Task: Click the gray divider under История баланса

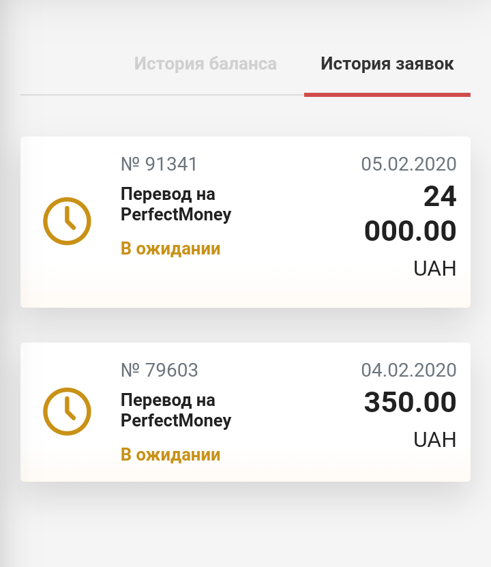Action: pos(162,95)
